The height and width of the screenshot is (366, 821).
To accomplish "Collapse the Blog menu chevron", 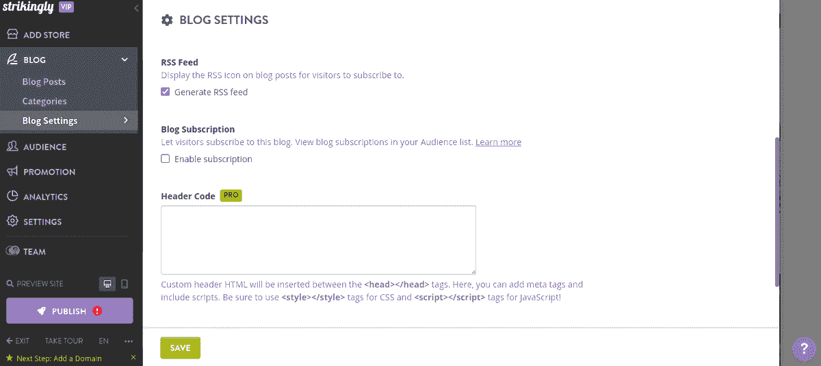I will point(125,60).
